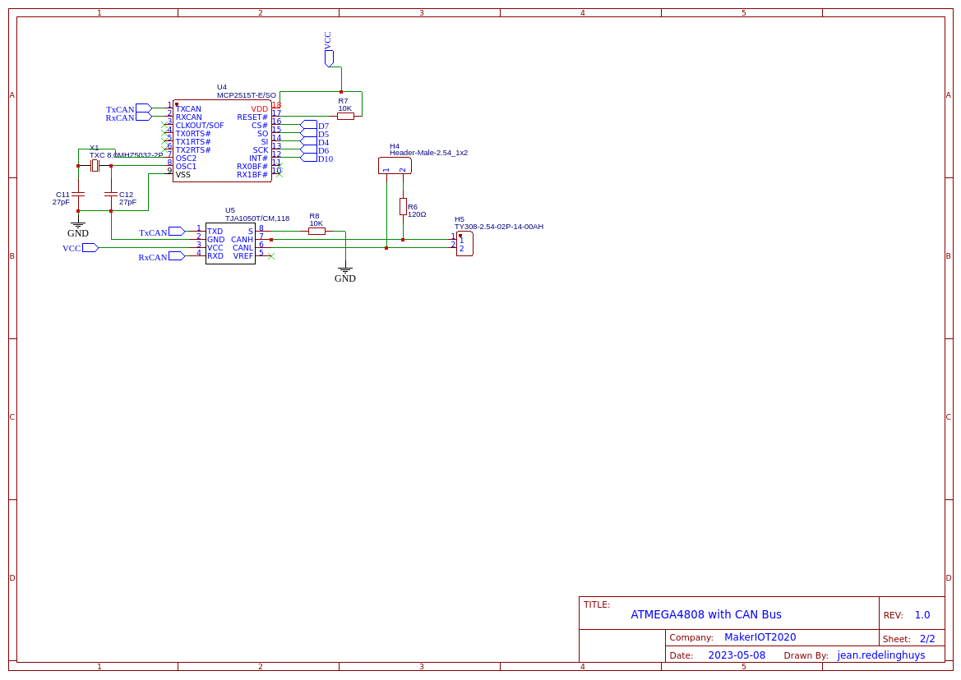Click resistor R8 10K symbol
Viewport: 961px width, 680px height.
(316, 230)
